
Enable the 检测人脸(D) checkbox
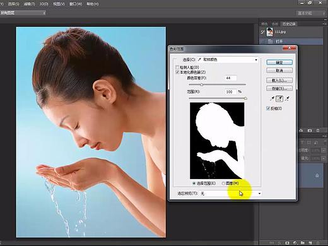pos(177,67)
